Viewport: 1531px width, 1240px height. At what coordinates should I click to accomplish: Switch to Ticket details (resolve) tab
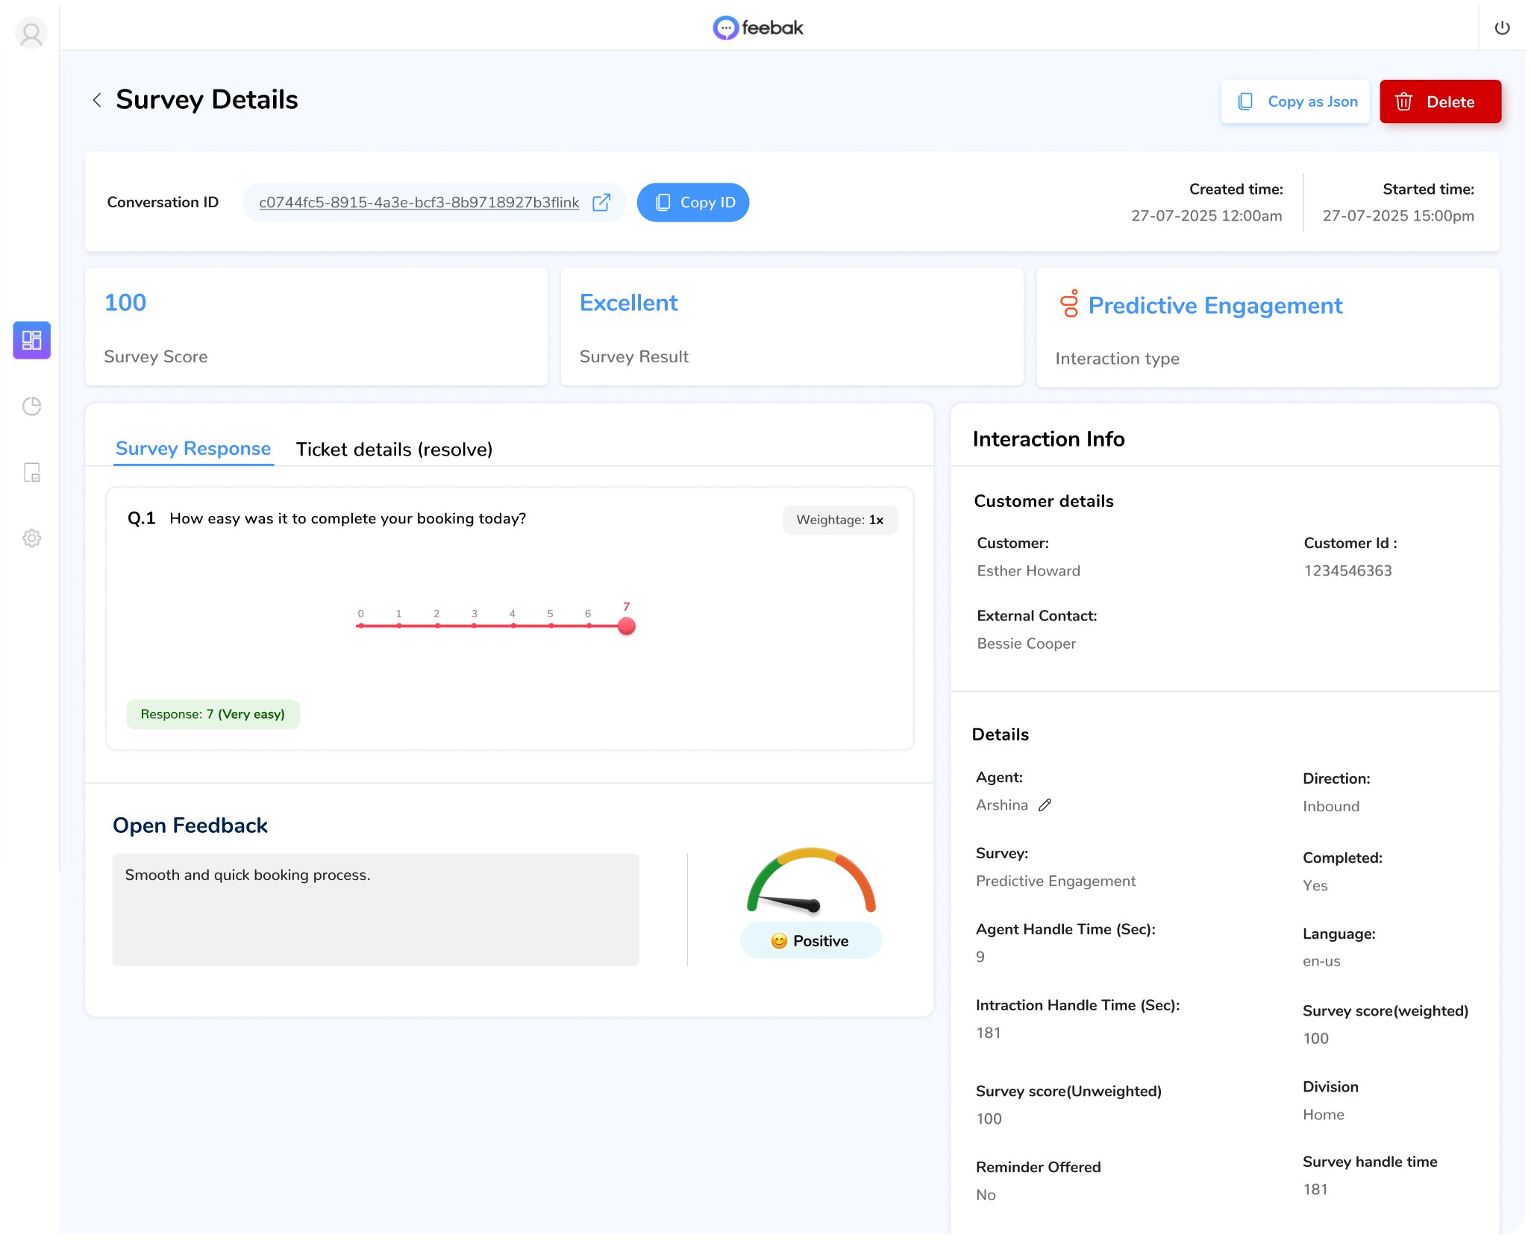[x=394, y=450]
